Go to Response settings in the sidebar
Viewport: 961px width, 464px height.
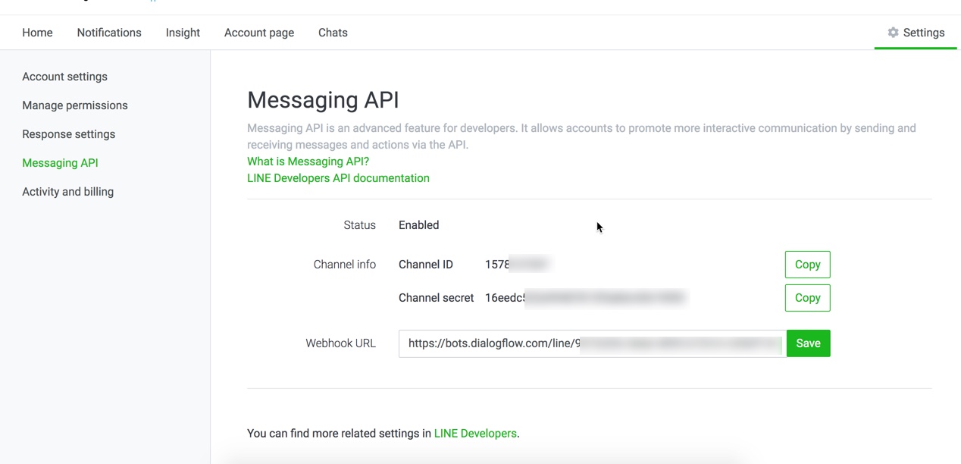pyautogui.click(x=68, y=134)
